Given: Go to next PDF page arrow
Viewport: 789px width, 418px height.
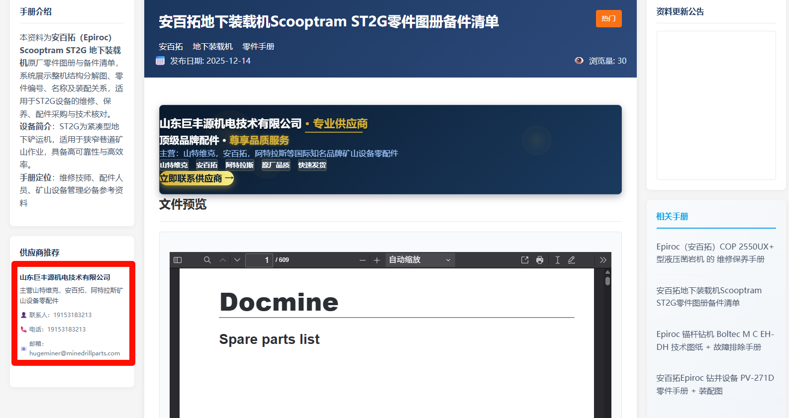Looking at the screenshot, I should point(237,260).
